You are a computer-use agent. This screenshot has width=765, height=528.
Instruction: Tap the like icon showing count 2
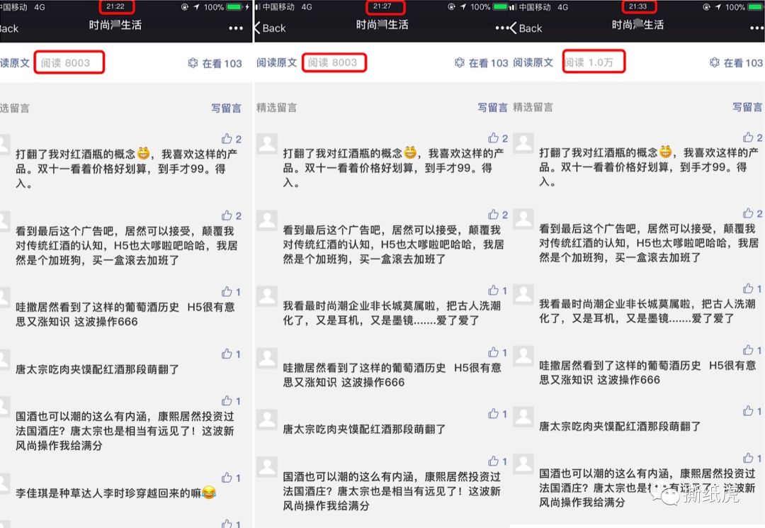pyautogui.click(x=228, y=137)
